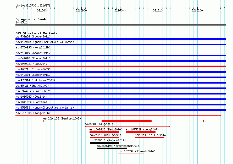
Task: Click the Cytogenetic Bands track title
Action: pyautogui.click(x=31, y=19)
